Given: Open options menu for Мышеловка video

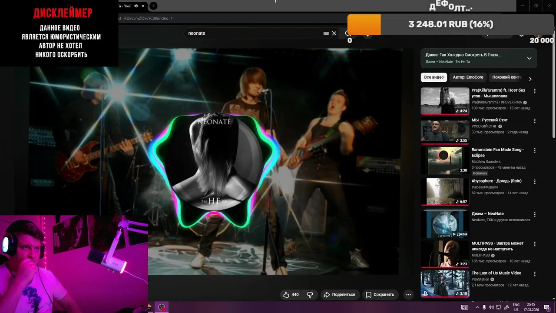Looking at the screenshot, I should tap(535, 91).
